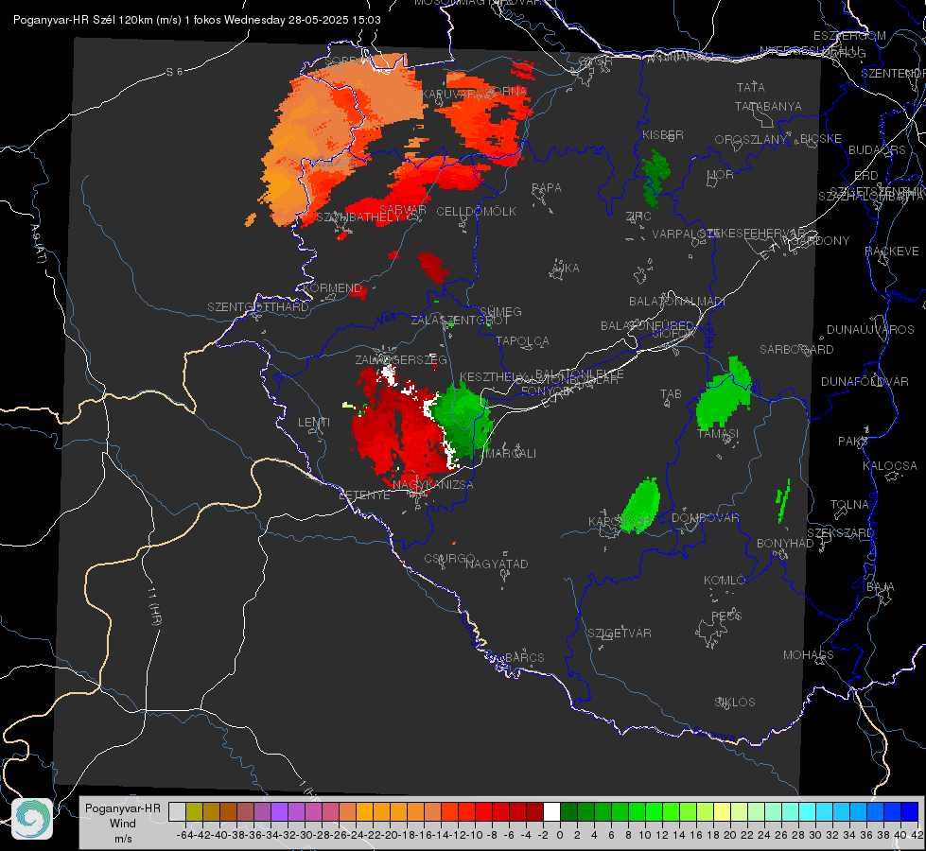926x851 pixels.
Task: Click the MÓR town label
Action: (x=721, y=174)
